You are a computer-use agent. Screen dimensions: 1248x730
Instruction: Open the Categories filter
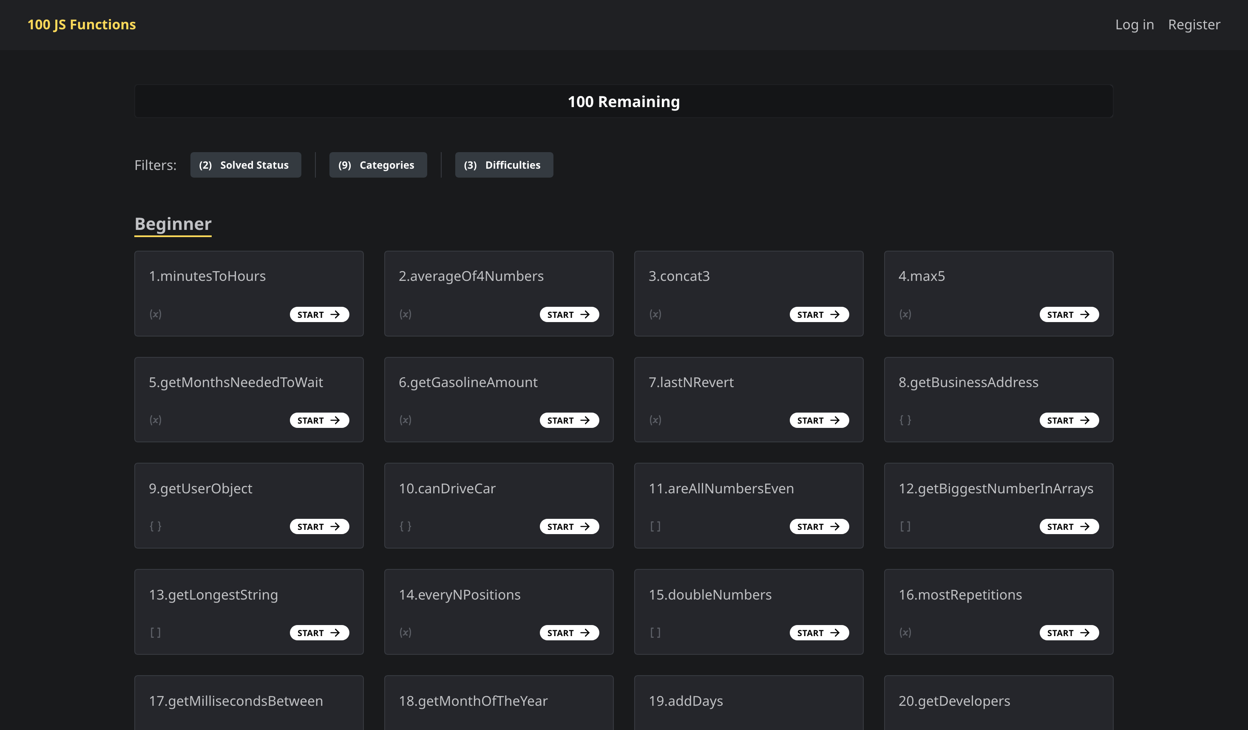click(x=378, y=165)
